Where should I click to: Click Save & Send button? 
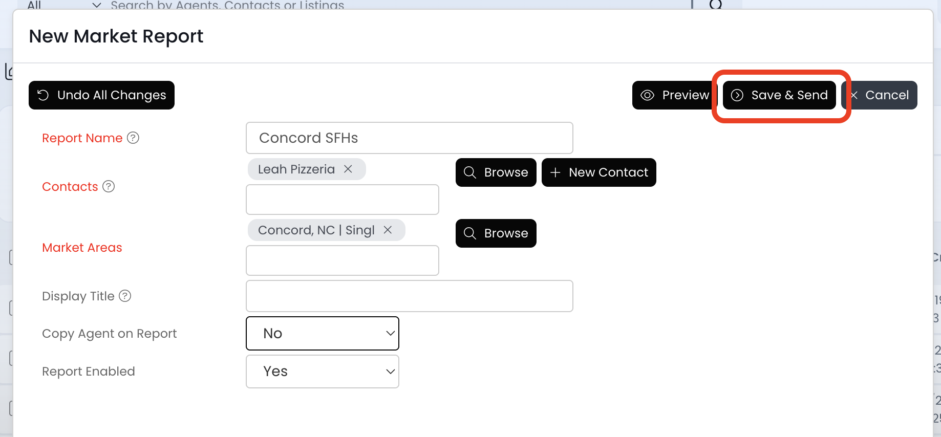779,95
